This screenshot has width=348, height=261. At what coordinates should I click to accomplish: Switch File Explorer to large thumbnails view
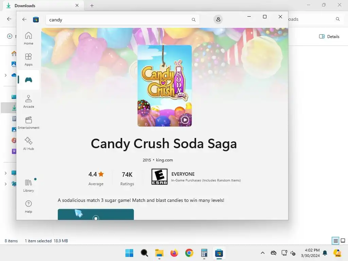pos(343,241)
